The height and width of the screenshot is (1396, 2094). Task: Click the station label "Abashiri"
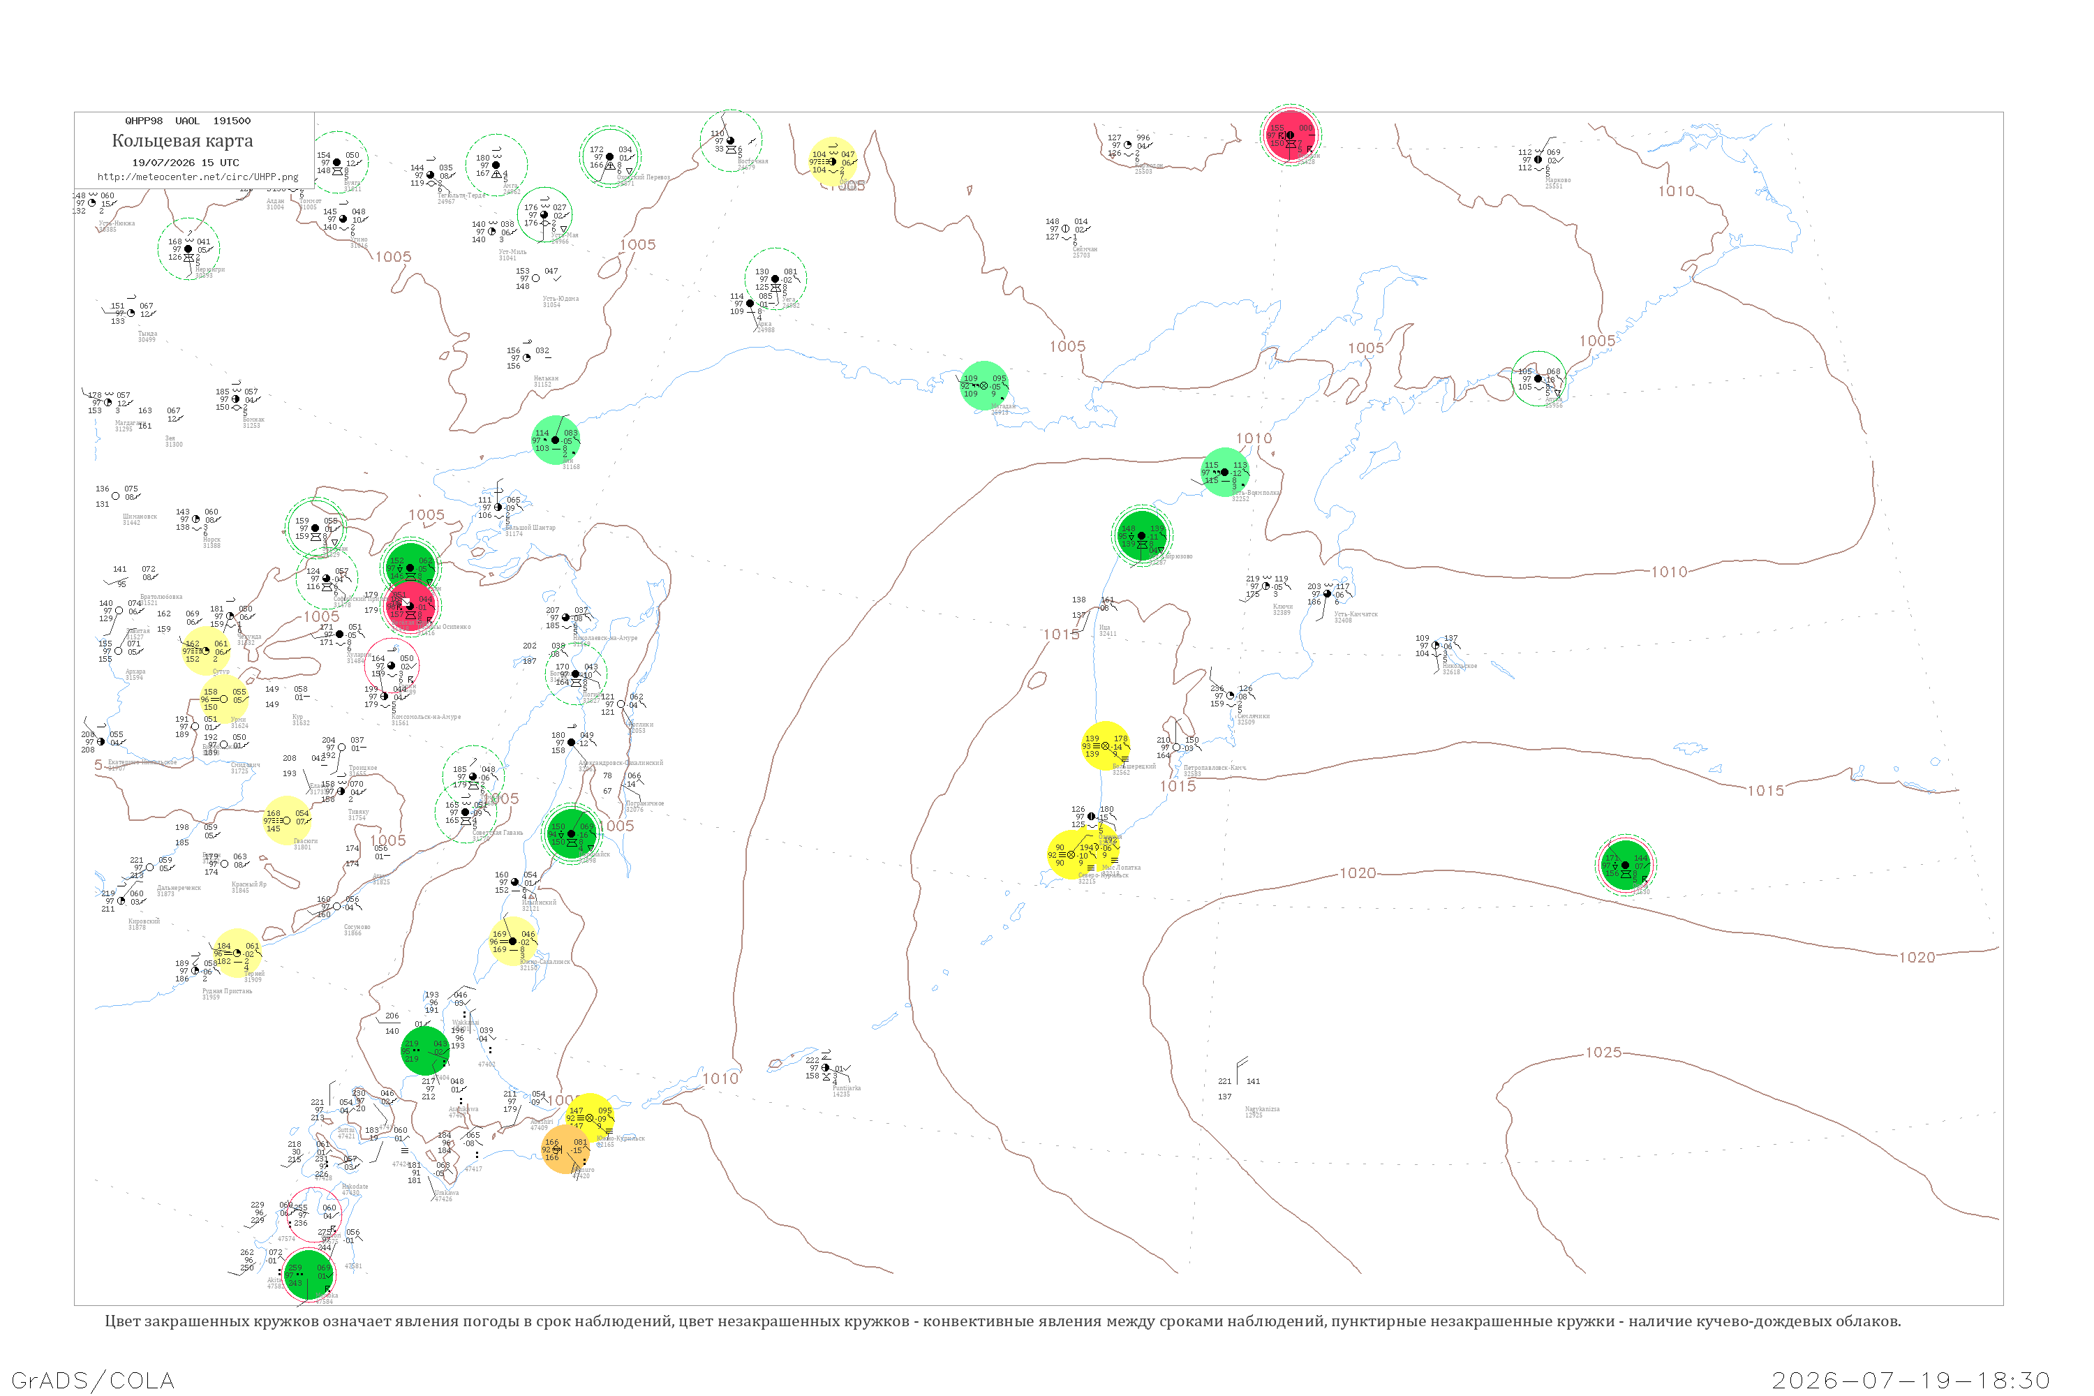coord(542,1122)
